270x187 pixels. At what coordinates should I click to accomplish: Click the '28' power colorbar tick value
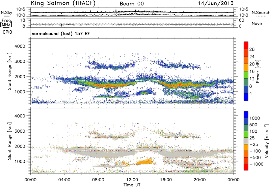(252, 49)
